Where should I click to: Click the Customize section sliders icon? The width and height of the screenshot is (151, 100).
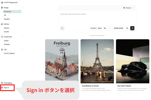[2, 37]
